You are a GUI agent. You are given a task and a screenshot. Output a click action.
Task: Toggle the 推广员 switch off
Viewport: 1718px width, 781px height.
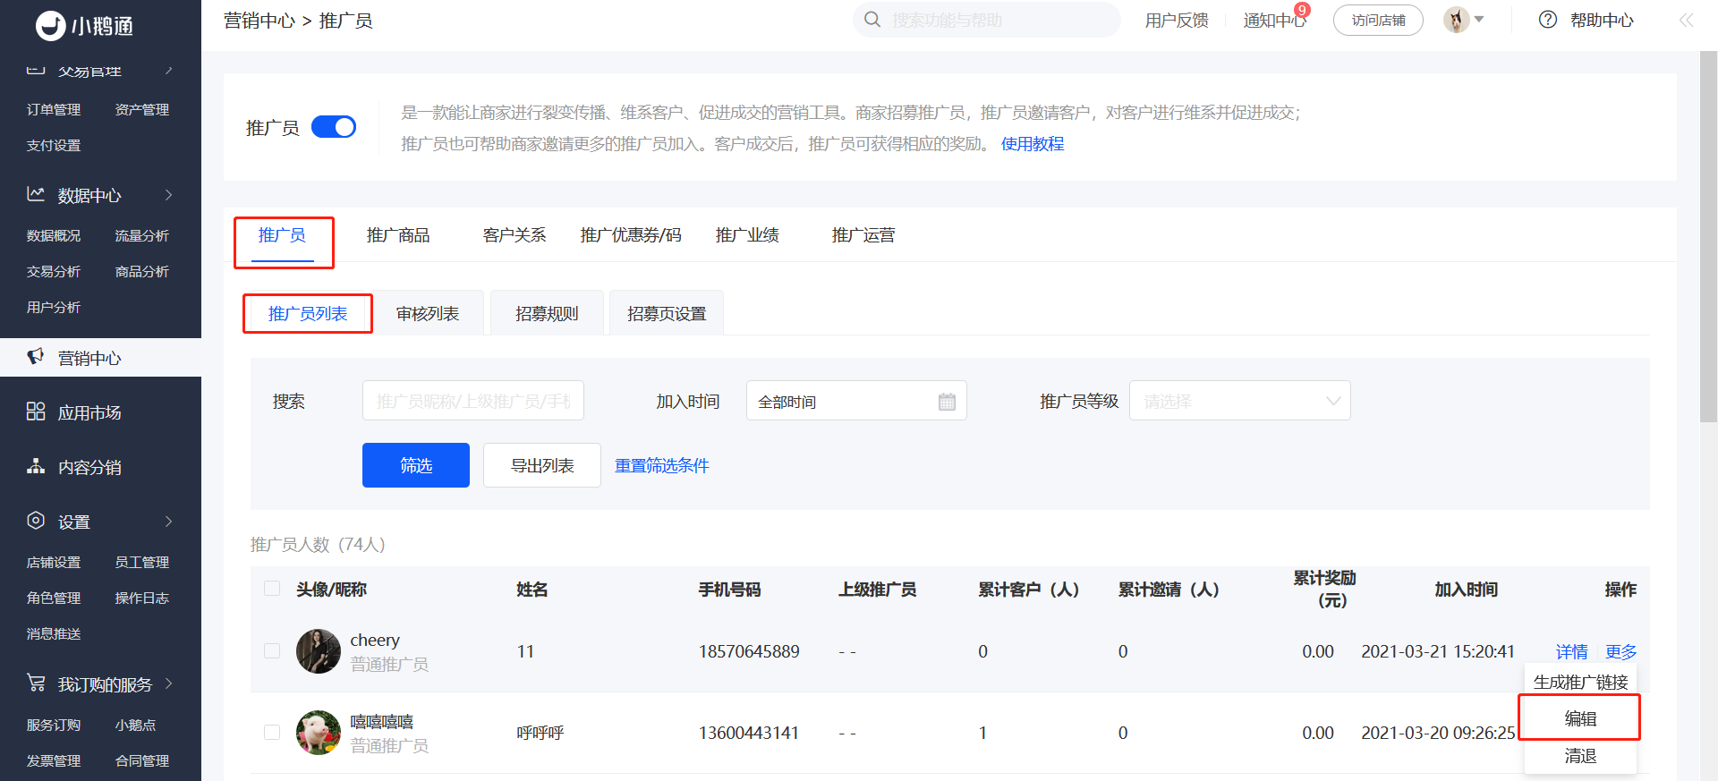click(334, 127)
